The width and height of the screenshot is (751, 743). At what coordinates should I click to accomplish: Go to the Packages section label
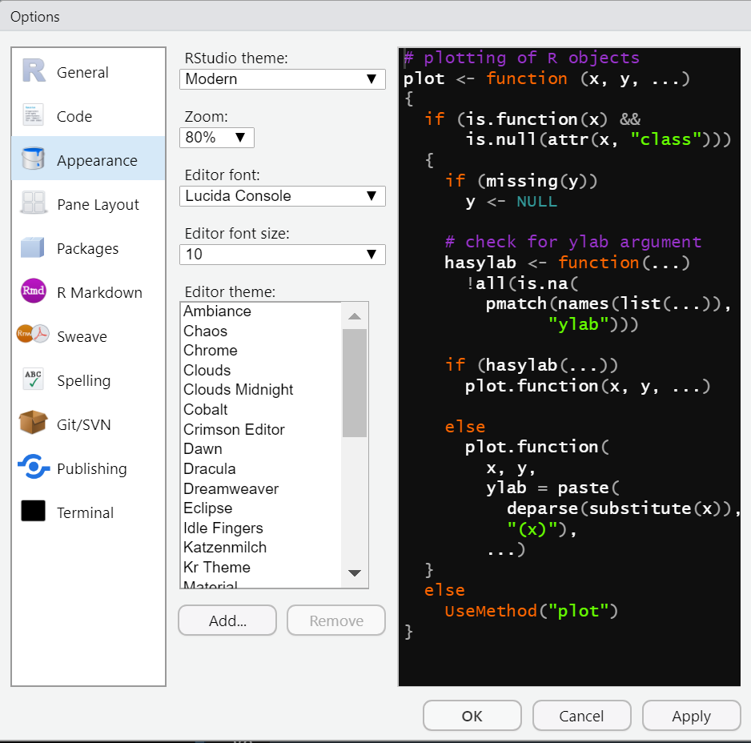pyautogui.click(x=87, y=249)
